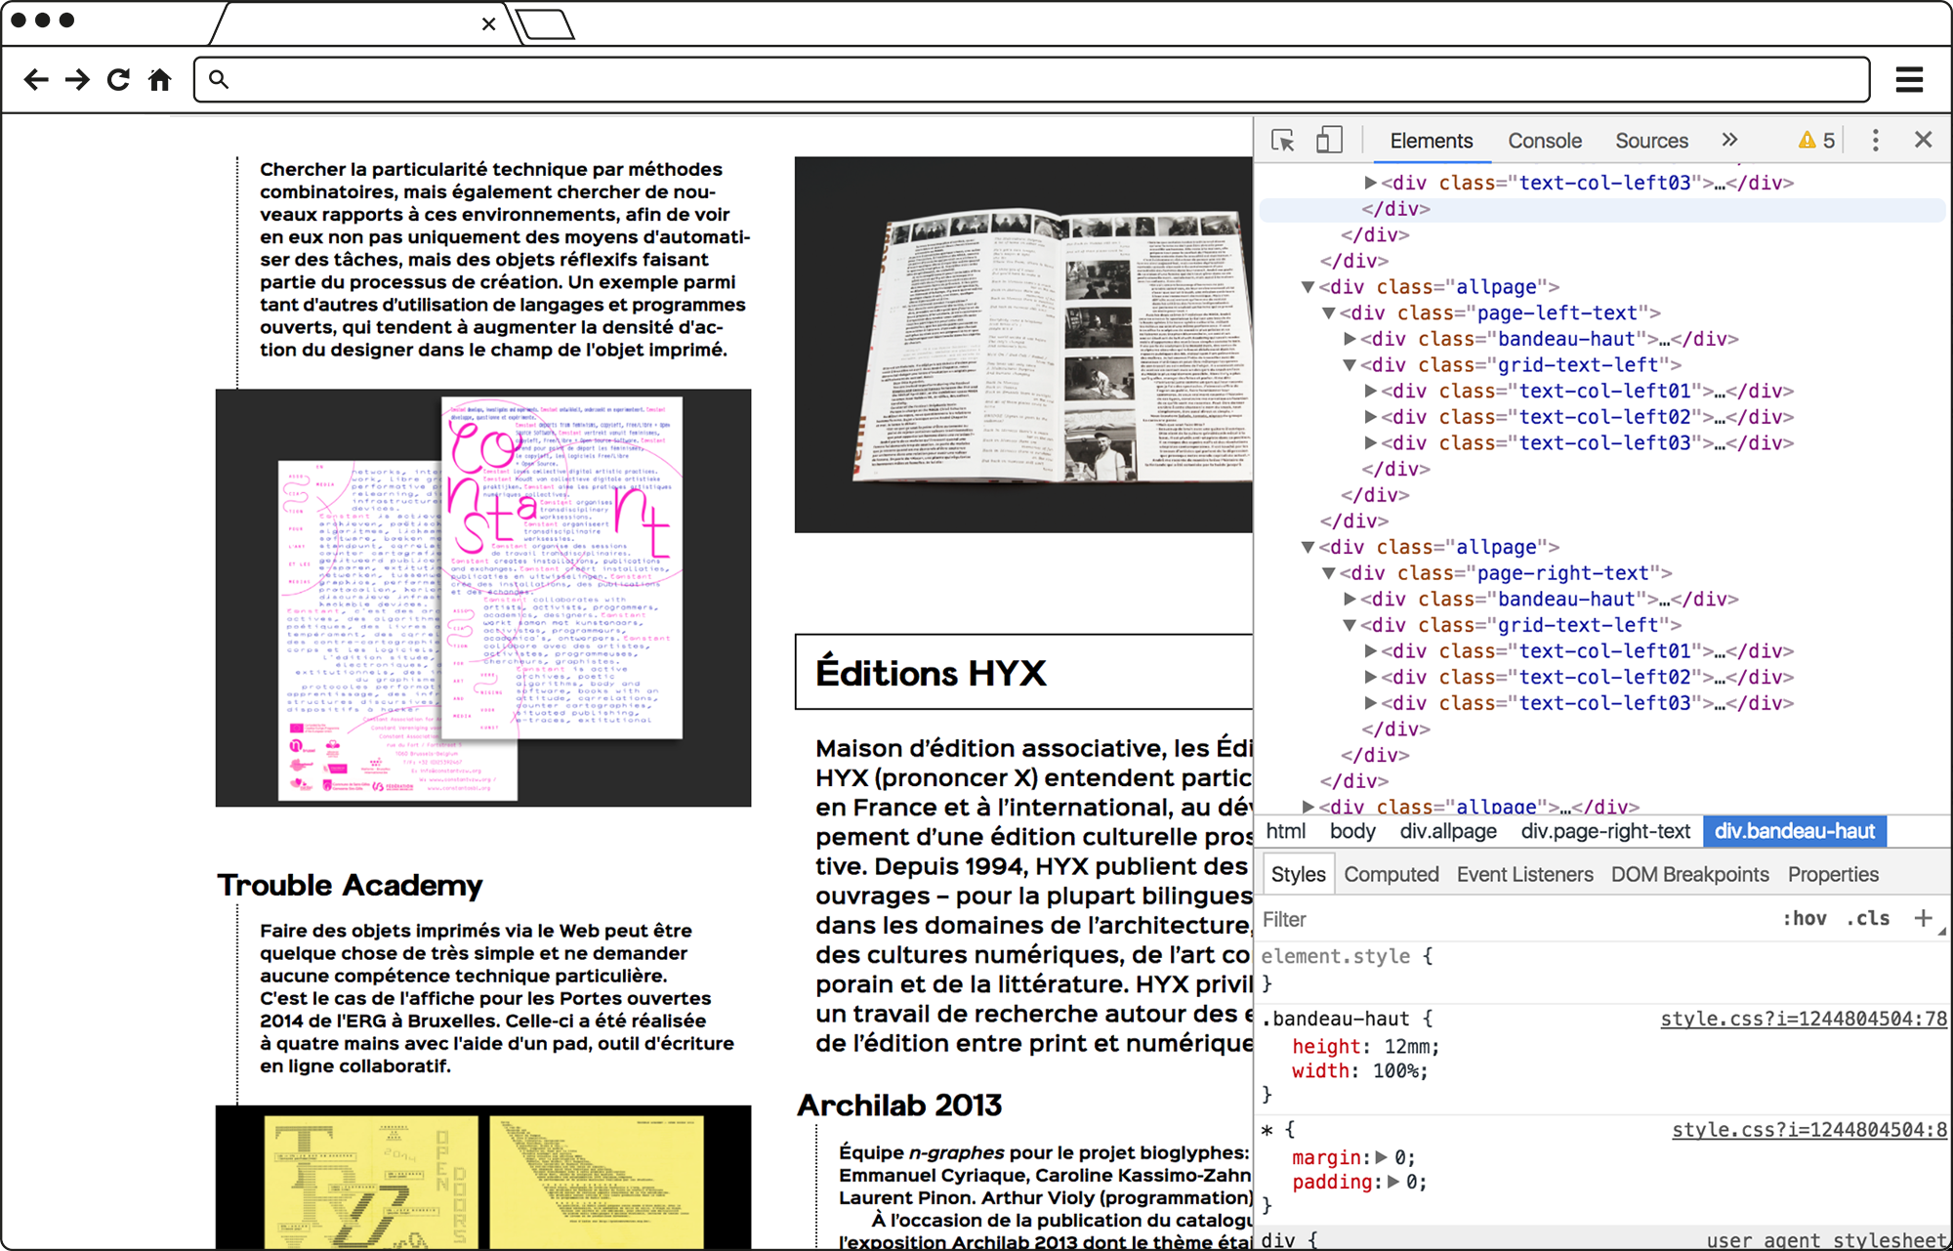Viewport: 1953px width, 1251px height.
Task: Toggle the :hov element state panel
Action: click(1805, 918)
